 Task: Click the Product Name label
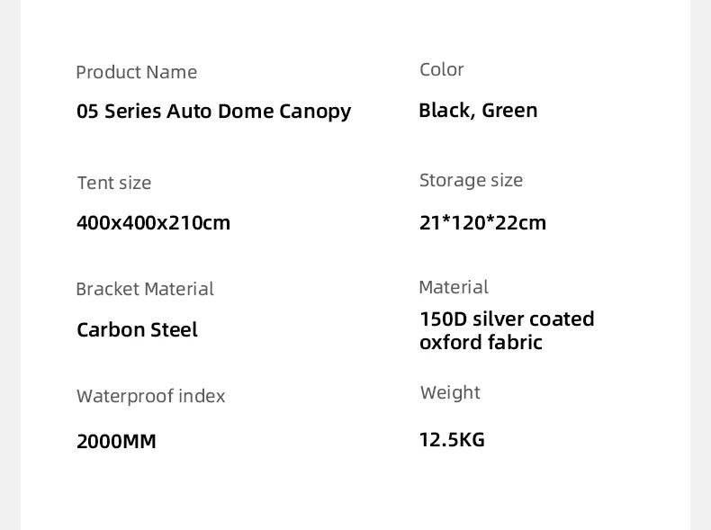point(136,72)
